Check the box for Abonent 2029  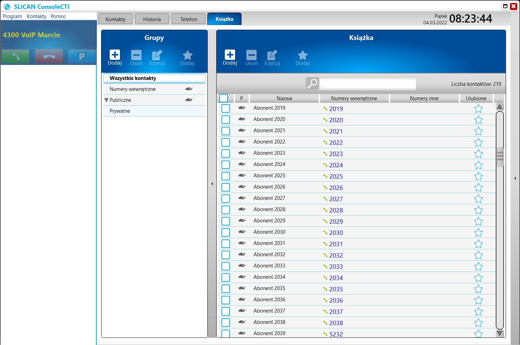[x=226, y=221]
